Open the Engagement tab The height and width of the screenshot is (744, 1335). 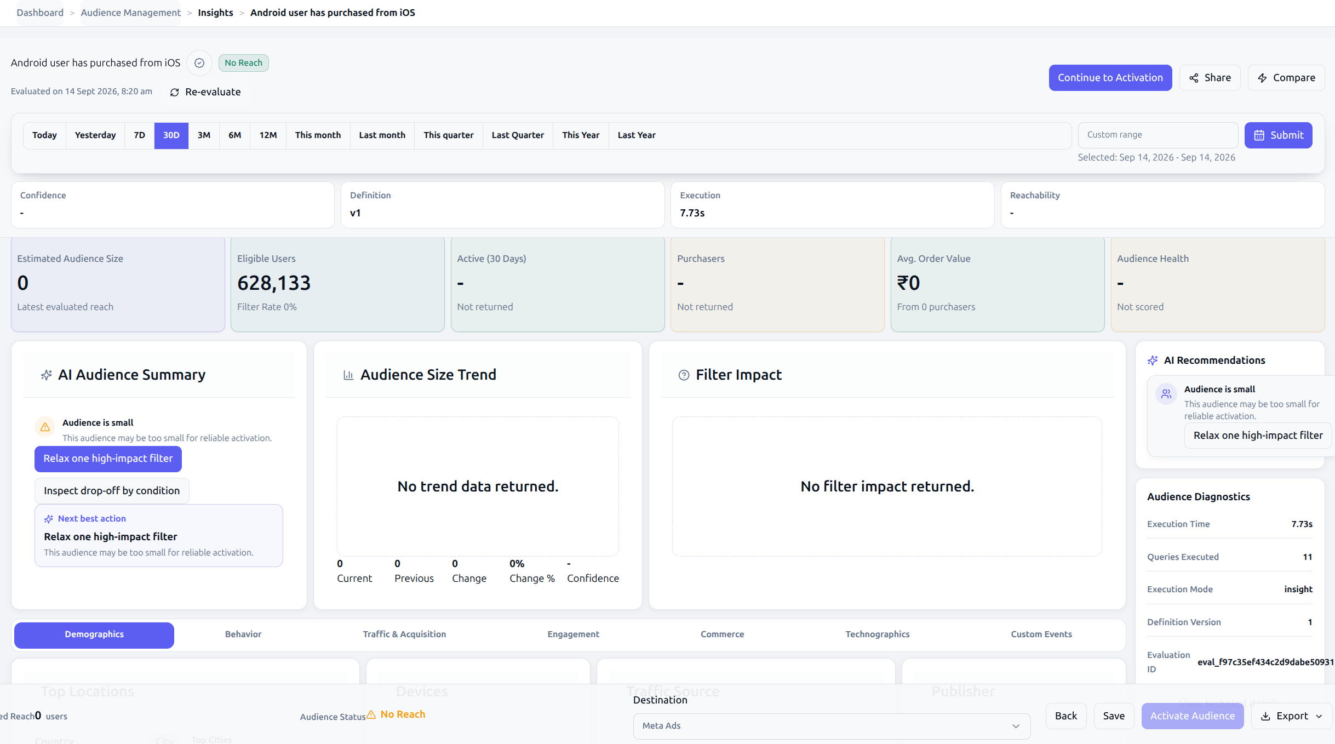[x=573, y=634]
